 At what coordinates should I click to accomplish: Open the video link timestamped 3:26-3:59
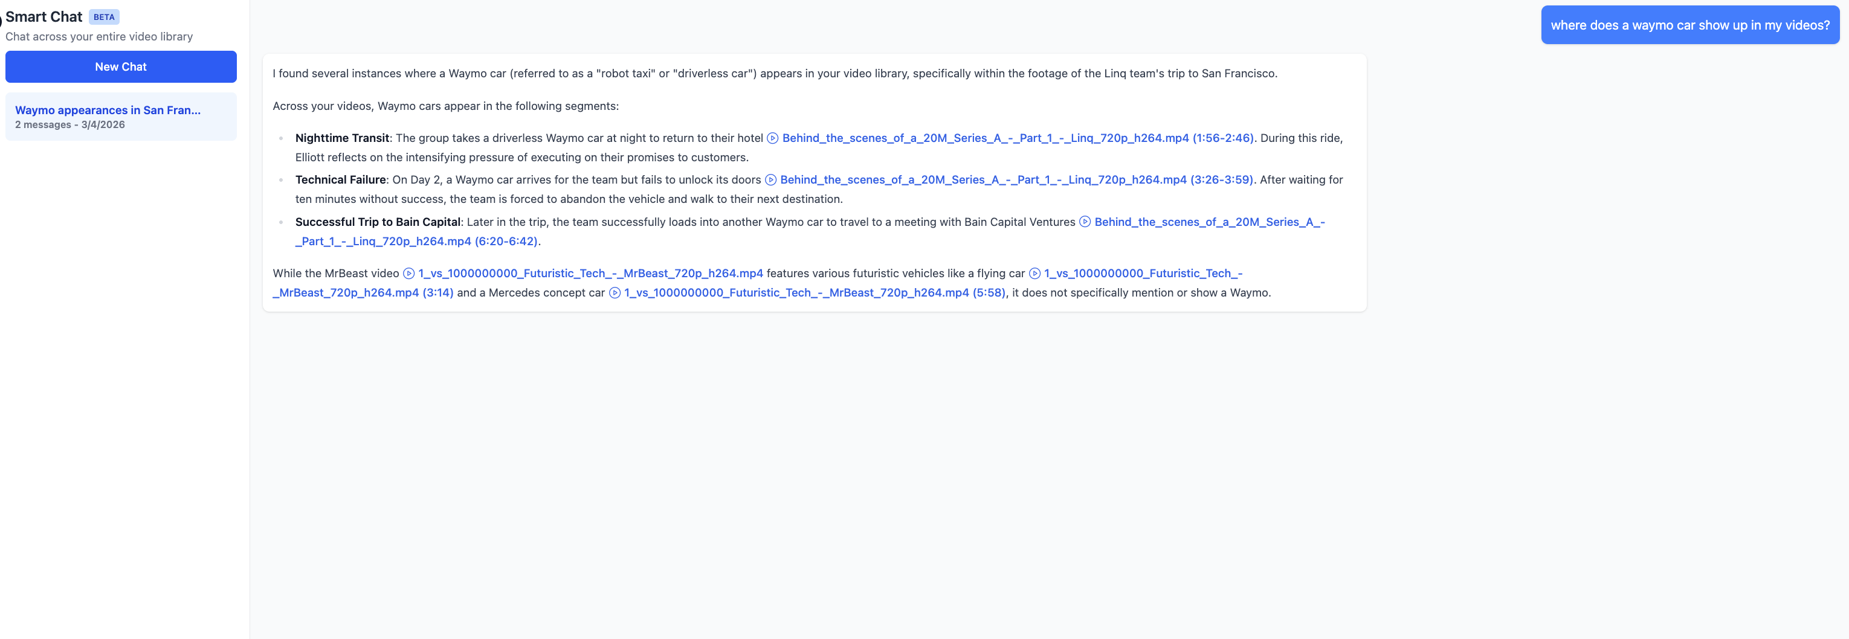pyautogui.click(x=1016, y=179)
